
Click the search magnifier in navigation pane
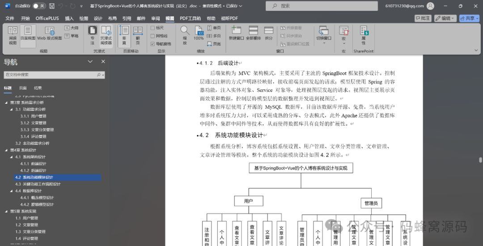[98, 75]
